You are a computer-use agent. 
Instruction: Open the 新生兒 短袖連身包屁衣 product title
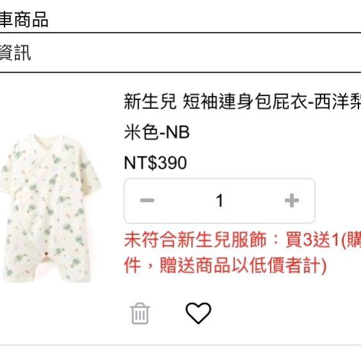(x=242, y=101)
